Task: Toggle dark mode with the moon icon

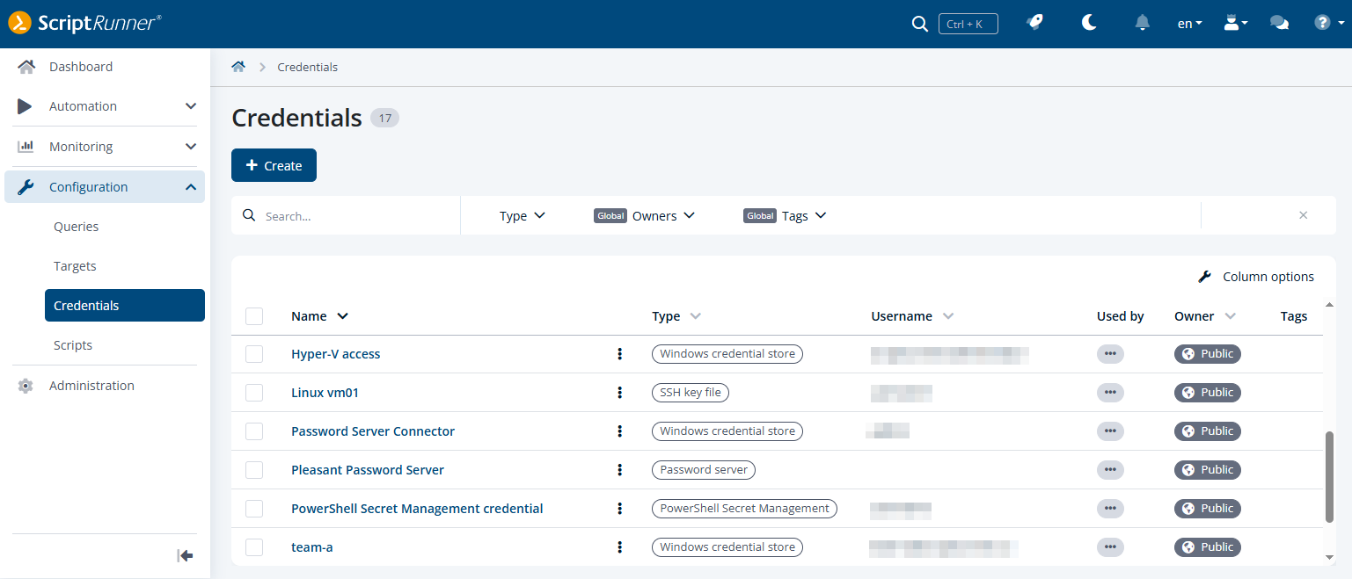Action: click(x=1089, y=23)
